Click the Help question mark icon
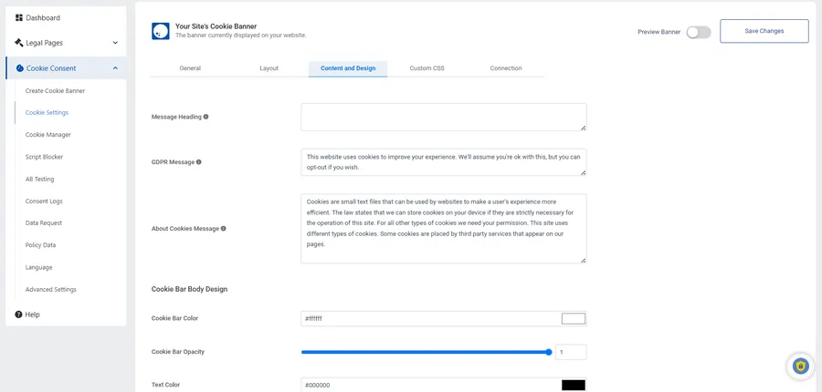This screenshot has width=822, height=392. coord(19,315)
